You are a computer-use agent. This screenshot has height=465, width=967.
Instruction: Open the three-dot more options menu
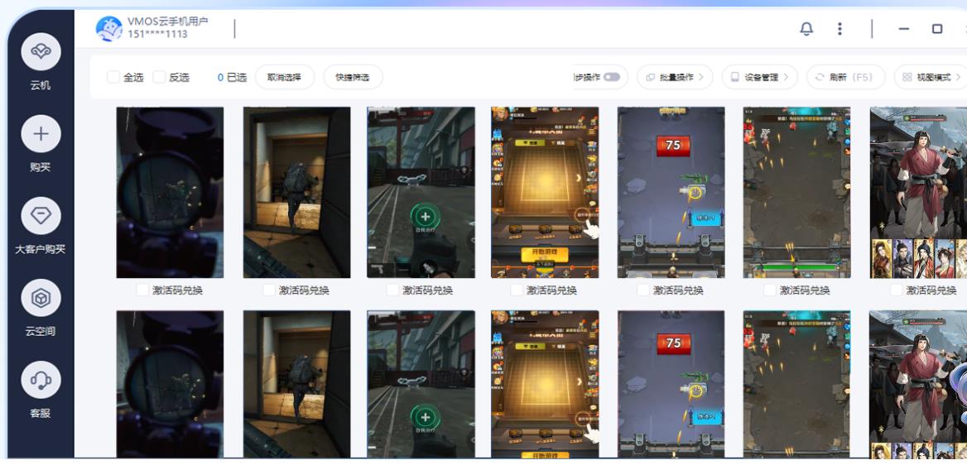[x=840, y=29]
